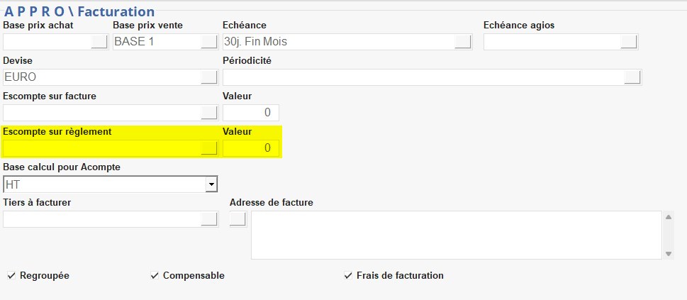Image resolution: width=687 pixels, height=300 pixels.
Task: Click the Devise lookup button
Action: coord(208,77)
